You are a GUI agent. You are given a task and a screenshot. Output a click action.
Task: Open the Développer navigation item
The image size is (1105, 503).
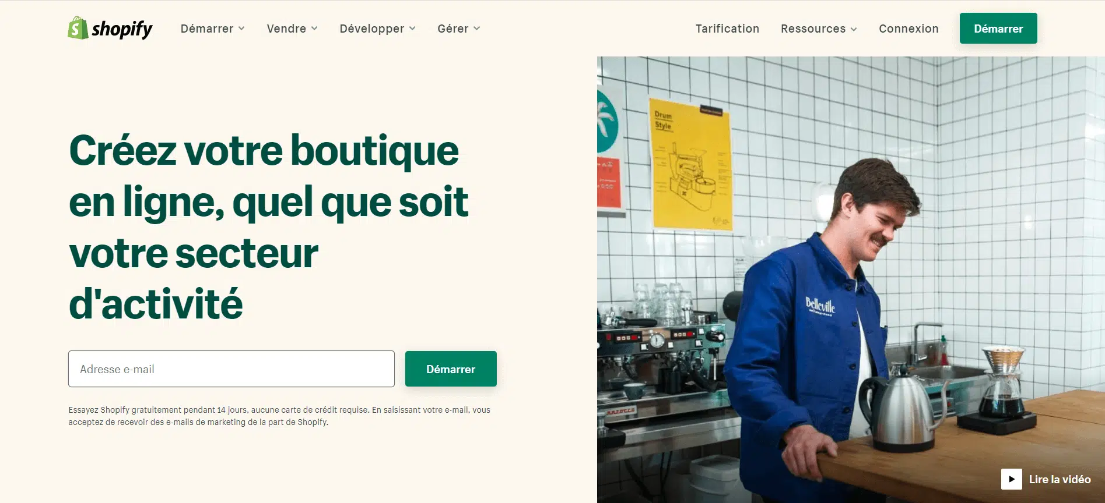pos(372,29)
